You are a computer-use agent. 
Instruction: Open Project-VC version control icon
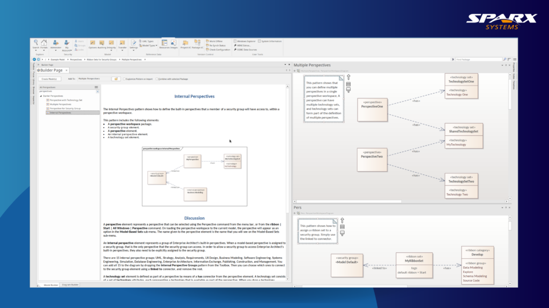pos(185,44)
